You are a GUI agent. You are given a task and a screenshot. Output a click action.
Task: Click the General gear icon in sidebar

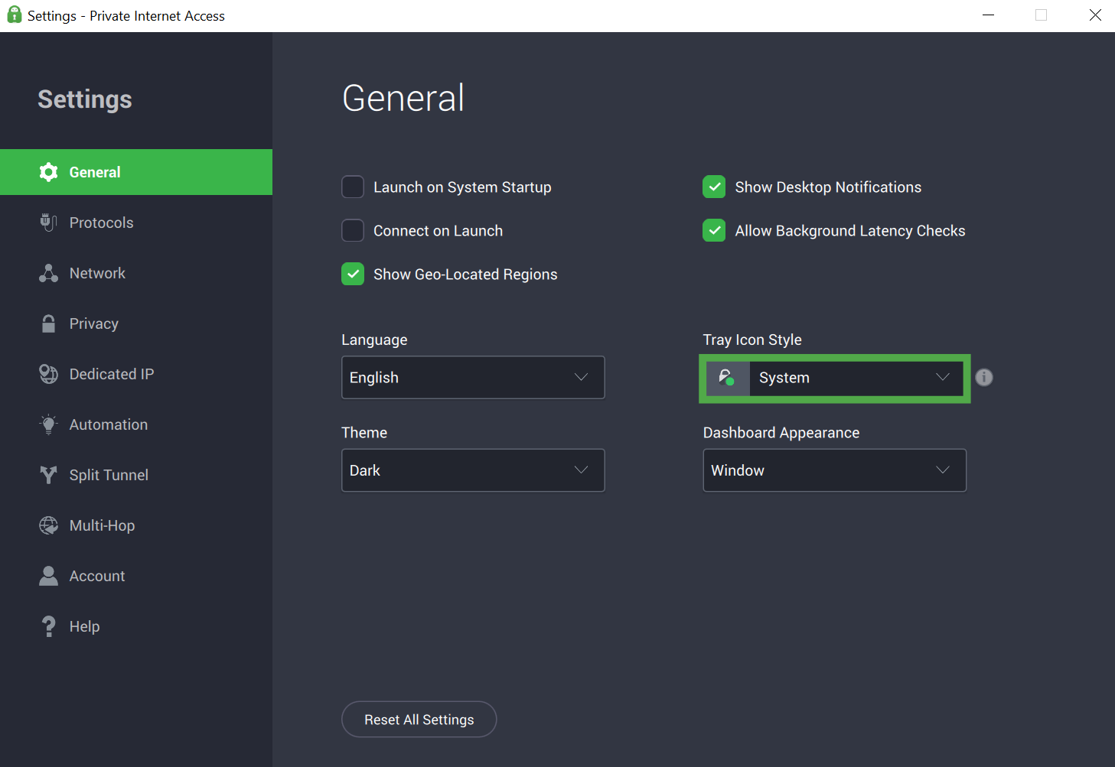(48, 172)
